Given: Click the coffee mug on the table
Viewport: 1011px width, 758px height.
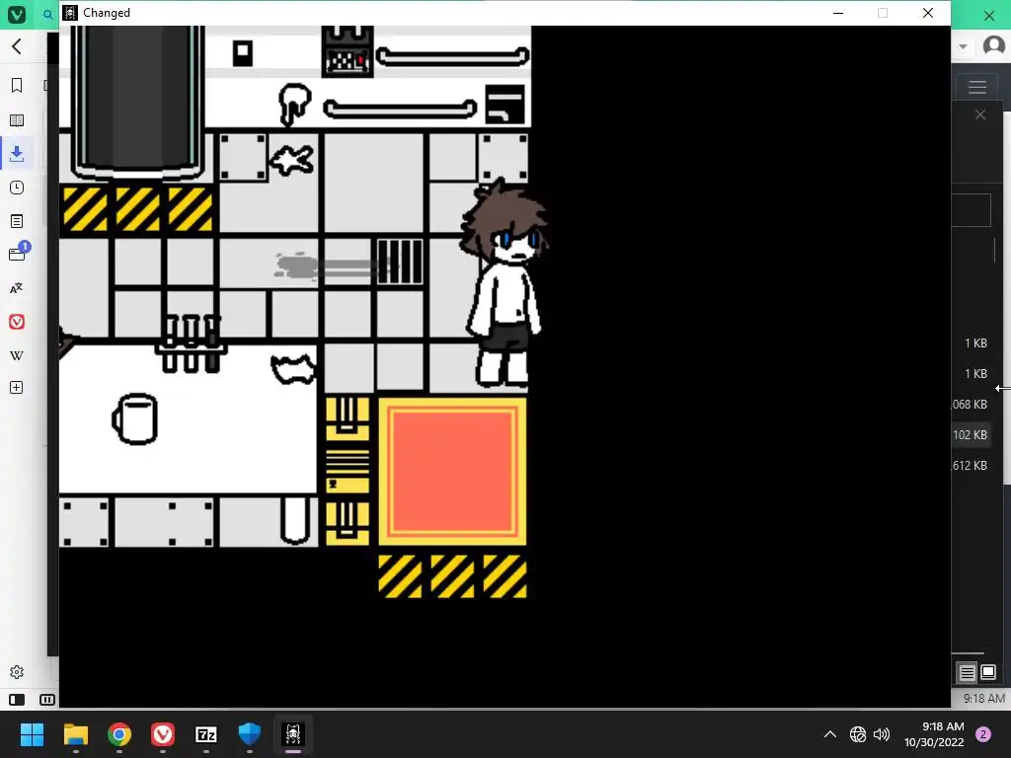Looking at the screenshot, I should (x=134, y=418).
